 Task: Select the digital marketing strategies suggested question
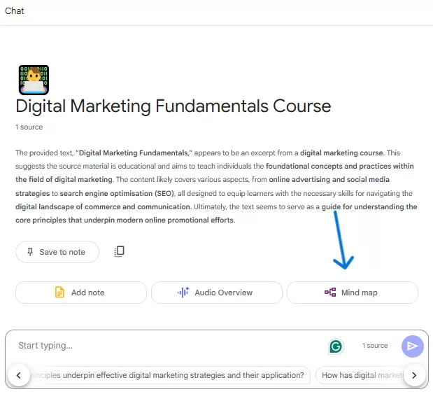pos(170,375)
